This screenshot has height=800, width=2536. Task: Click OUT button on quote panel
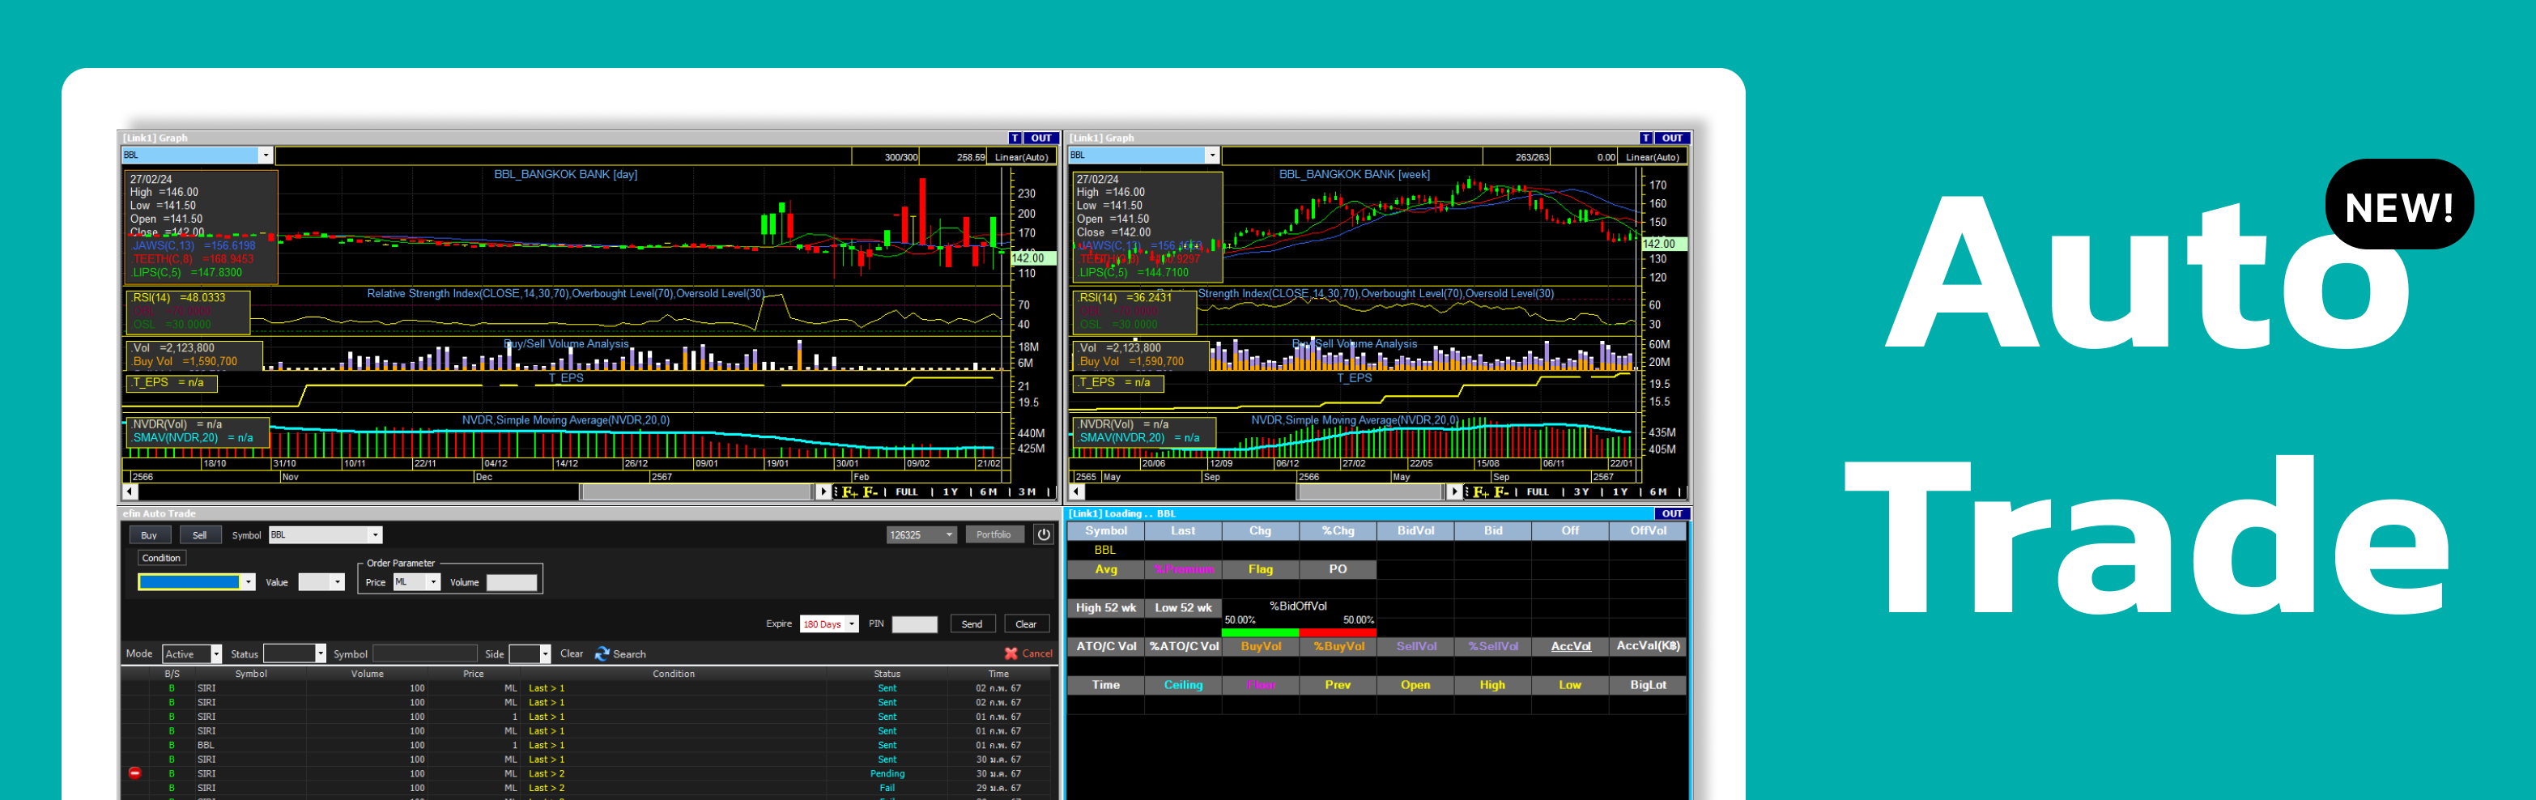click(x=1673, y=513)
